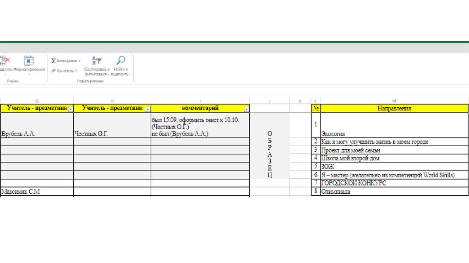The height and width of the screenshot is (263, 469).
Task: Open filter dropdown for комментарий column
Action: click(246, 109)
